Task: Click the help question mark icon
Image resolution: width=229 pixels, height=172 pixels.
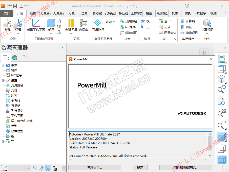Action: pos(187,6)
